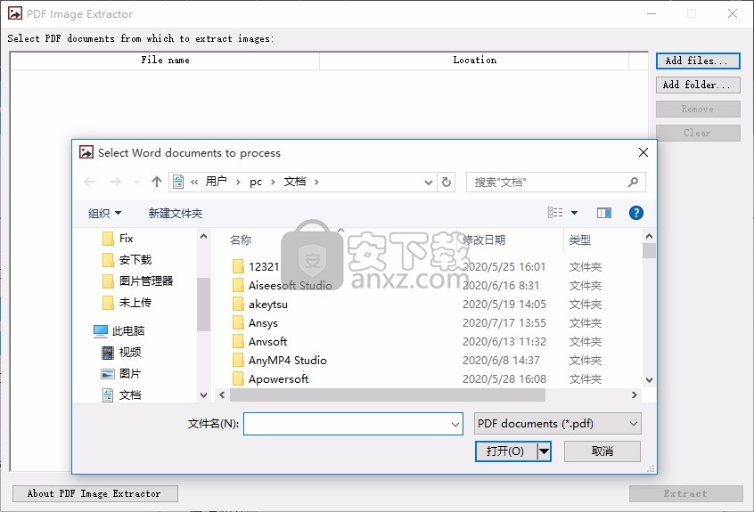
Task: Click the 视频 videos icon in sidebar
Action: [x=108, y=353]
